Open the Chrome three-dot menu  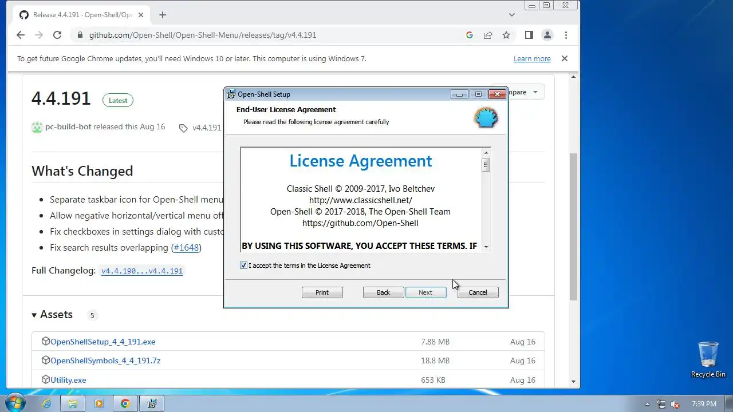point(566,35)
